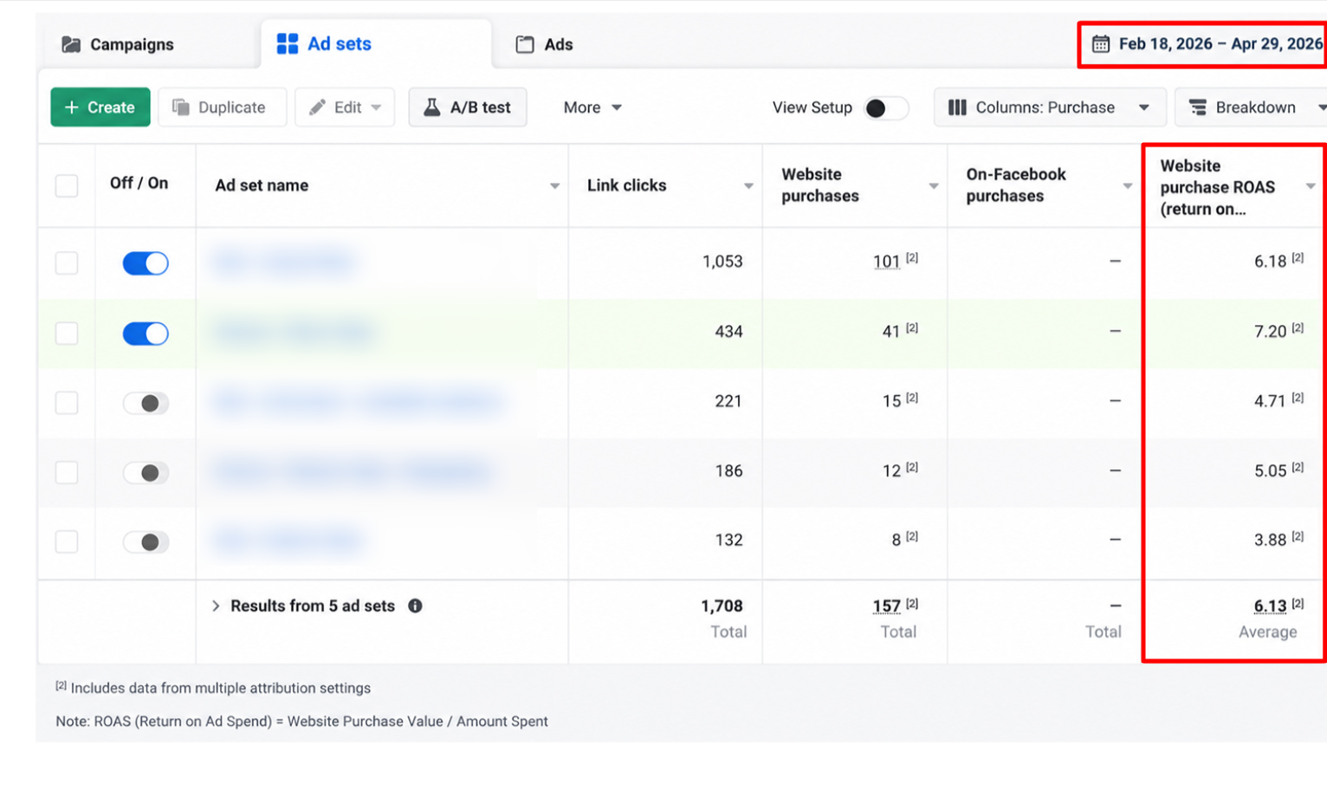This screenshot has width=1327, height=791.
Task: Click the multiple attribution settings footnote
Action: (x=213, y=688)
